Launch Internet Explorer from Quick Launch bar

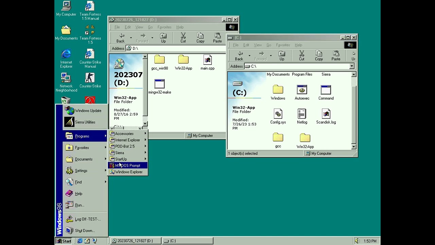coord(80,241)
